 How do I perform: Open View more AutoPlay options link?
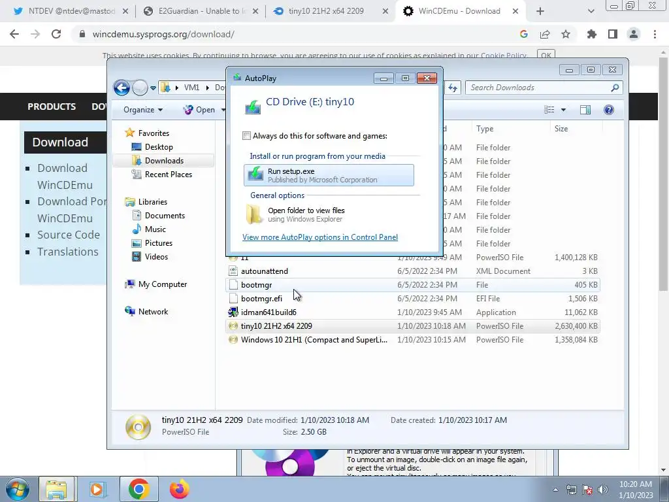[320, 237]
